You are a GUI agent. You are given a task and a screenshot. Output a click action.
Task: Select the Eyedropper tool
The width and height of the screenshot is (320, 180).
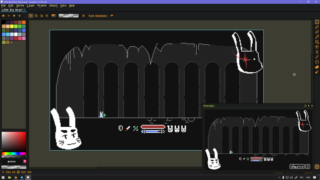(x=317, y=37)
